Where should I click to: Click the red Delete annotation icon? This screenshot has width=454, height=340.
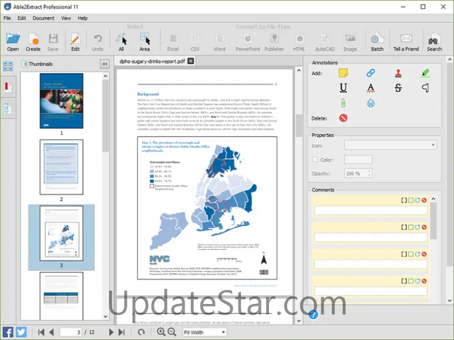click(343, 118)
